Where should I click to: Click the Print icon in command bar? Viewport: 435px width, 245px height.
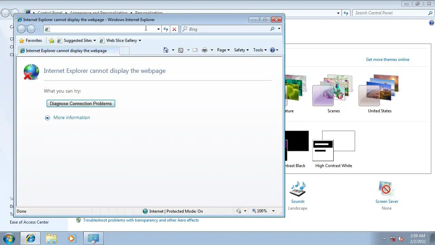pyautogui.click(x=205, y=50)
